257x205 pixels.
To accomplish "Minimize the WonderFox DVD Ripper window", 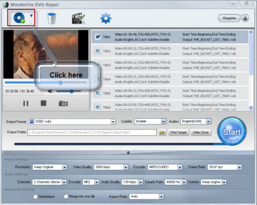I will [233, 3].
